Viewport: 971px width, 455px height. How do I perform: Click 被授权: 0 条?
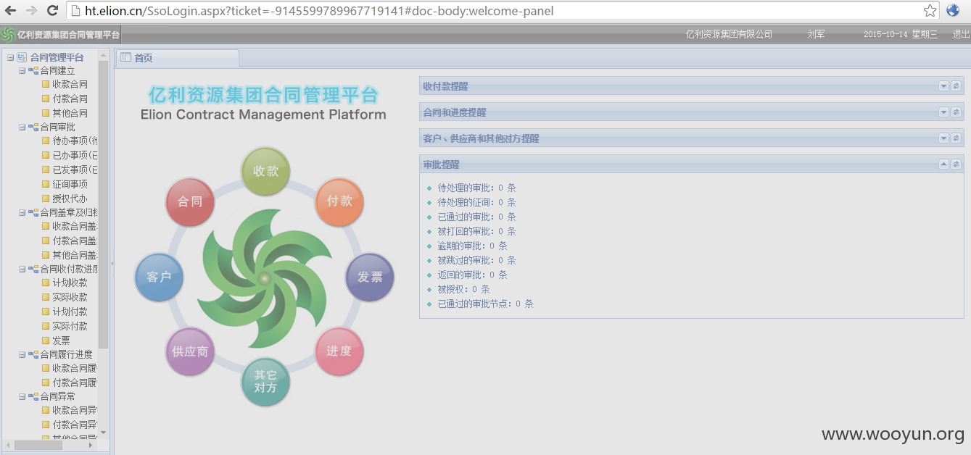click(x=463, y=289)
